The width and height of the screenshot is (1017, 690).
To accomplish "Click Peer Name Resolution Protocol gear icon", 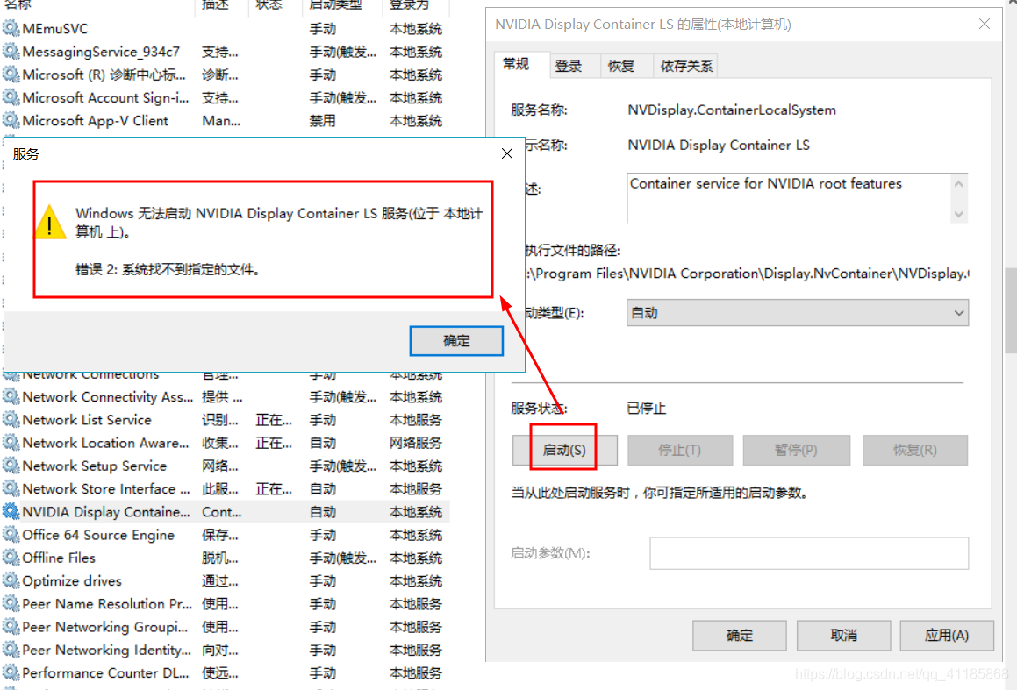I will pos(11,604).
